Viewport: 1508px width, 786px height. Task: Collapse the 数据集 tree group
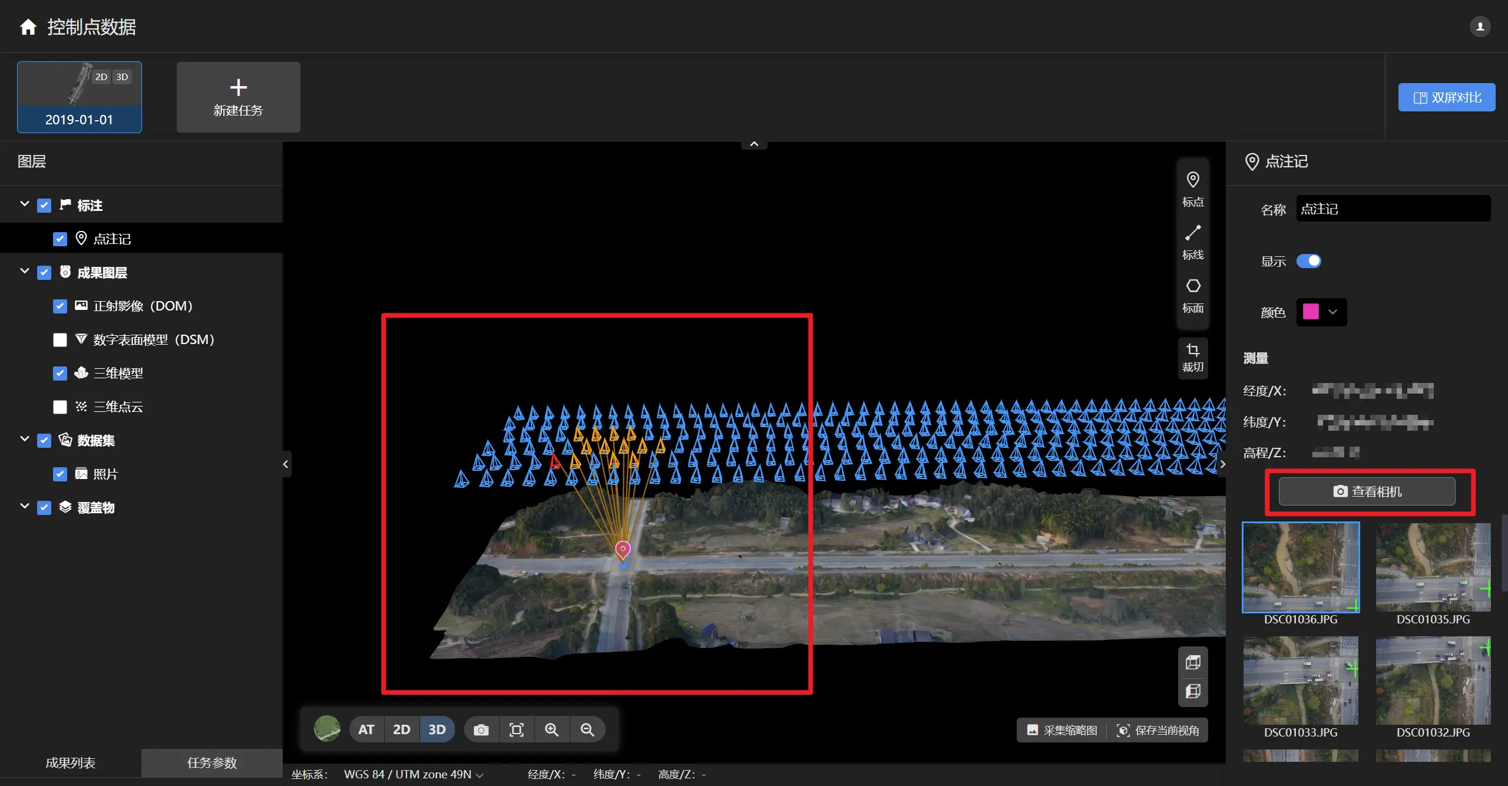coord(25,440)
